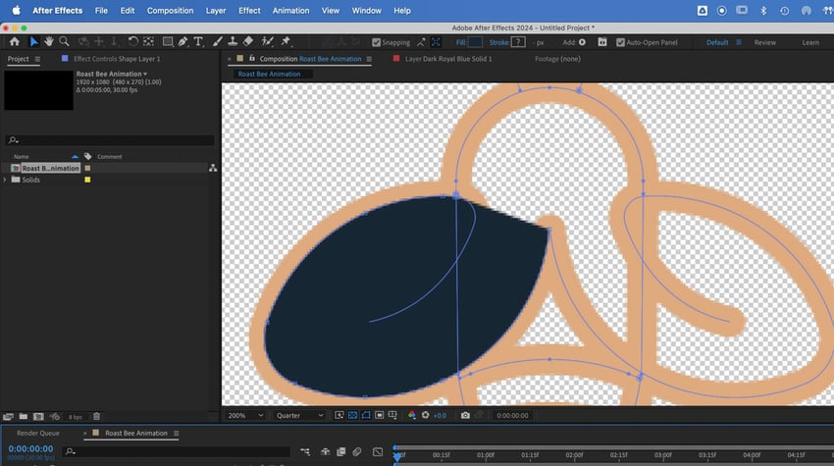Toggle snap to features in collapsed compositions
The width and height of the screenshot is (834, 466).
(437, 42)
